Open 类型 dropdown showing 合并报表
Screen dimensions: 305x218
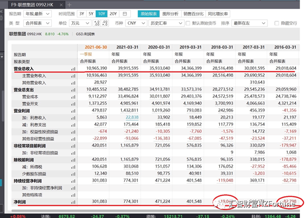38,23
